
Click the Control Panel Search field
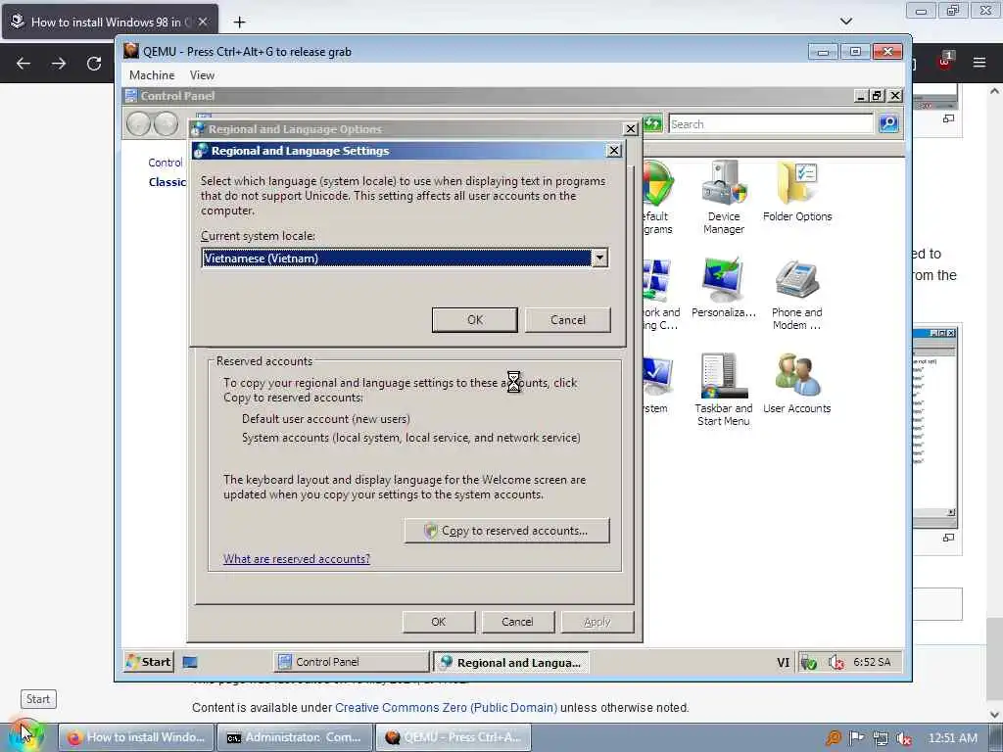tap(771, 124)
